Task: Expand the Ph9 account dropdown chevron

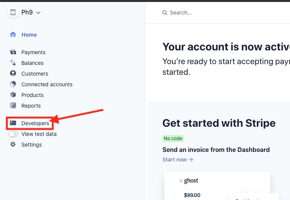Action: point(38,13)
